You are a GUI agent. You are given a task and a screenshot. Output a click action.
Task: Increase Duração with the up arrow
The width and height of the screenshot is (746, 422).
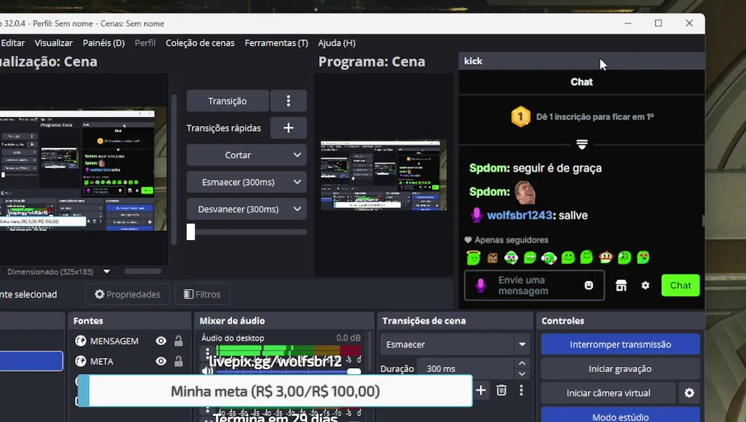(522, 364)
